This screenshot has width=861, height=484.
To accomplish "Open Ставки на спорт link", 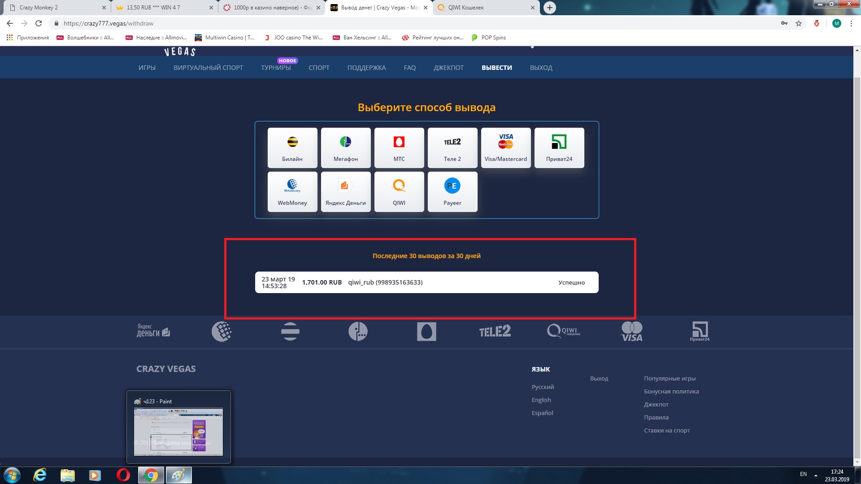I will tap(667, 430).
